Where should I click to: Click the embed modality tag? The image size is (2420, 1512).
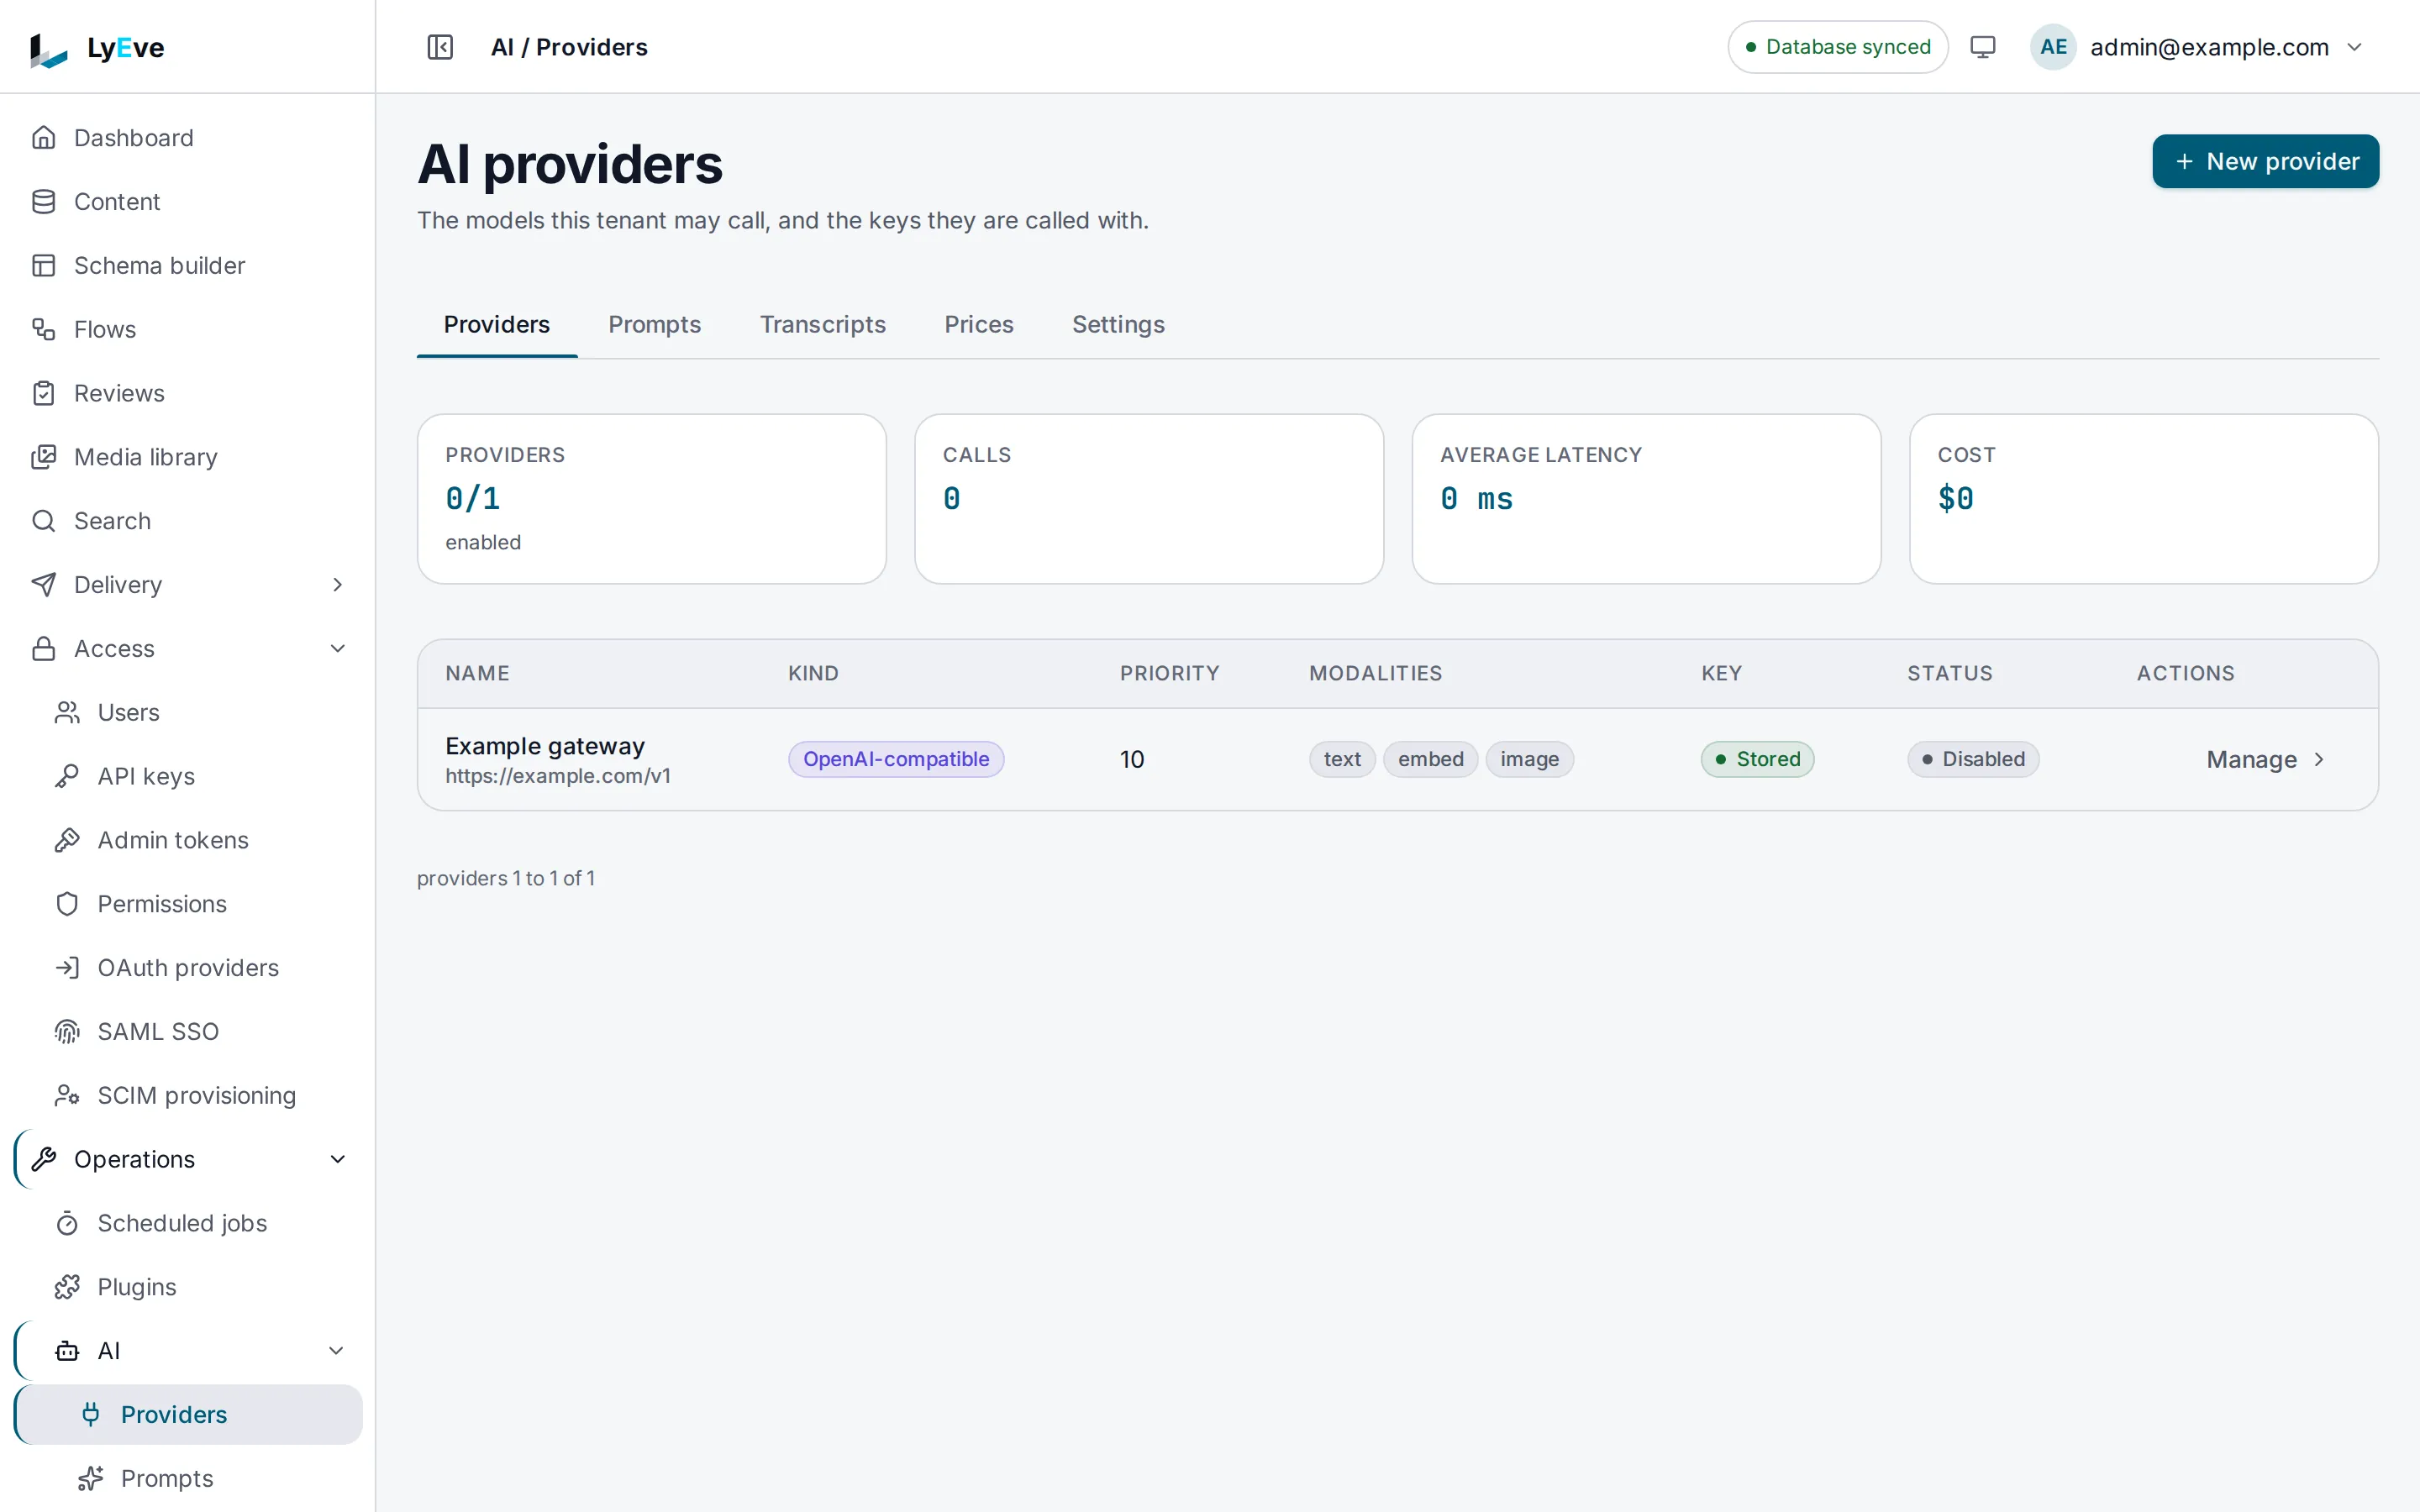pyautogui.click(x=1430, y=759)
